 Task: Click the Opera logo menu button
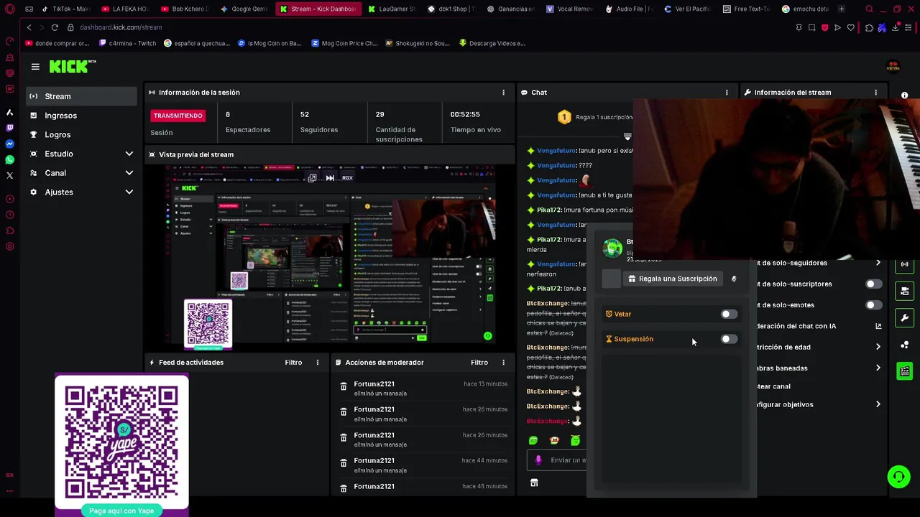(10, 9)
